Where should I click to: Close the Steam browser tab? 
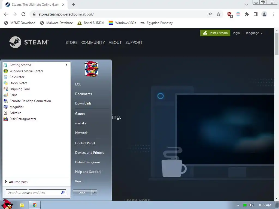click(x=63, y=5)
